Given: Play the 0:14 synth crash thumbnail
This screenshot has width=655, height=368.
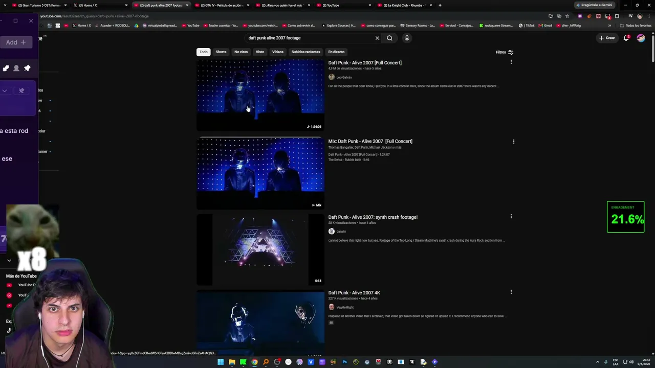Looking at the screenshot, I should pyautogui.click(x=260, y=249).
